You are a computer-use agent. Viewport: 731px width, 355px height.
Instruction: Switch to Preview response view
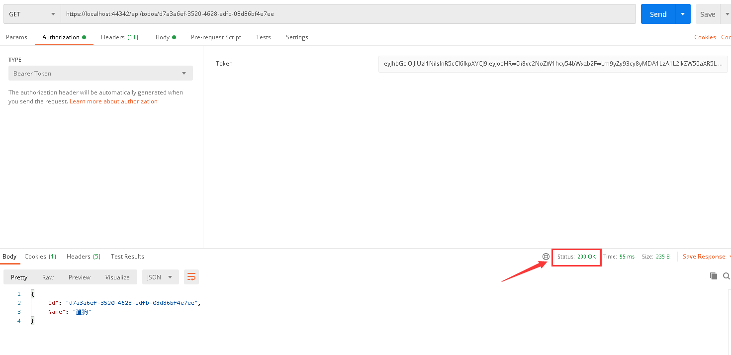click(x=80, y=277)
